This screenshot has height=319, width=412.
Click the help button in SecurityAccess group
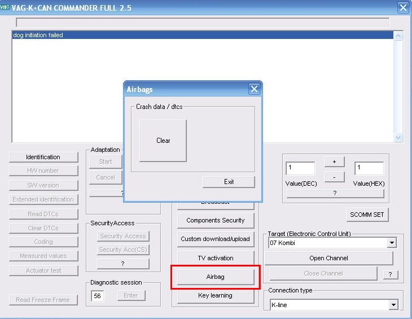[x=123, y=264]
